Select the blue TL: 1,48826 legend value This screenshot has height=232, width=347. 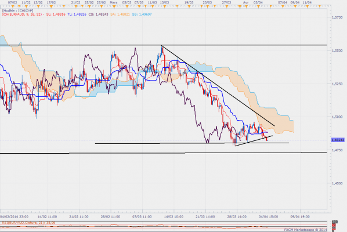tap(77, 14)
